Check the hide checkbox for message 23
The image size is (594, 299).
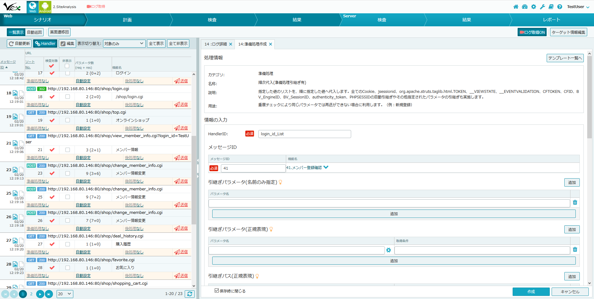67,173
